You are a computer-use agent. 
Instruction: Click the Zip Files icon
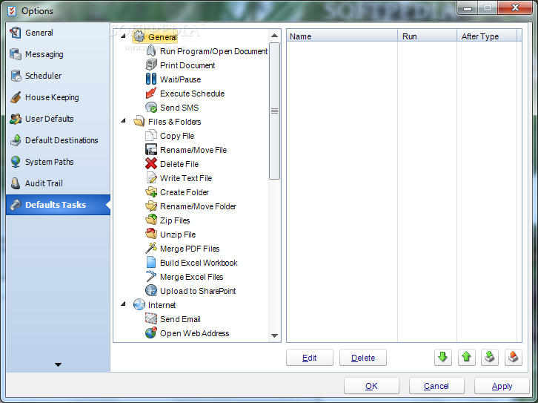pos(151,220)
